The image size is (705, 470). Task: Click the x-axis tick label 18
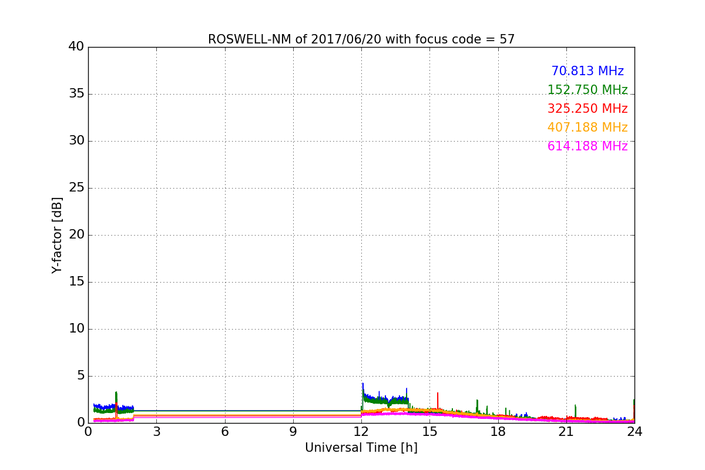tap(498, 432)
